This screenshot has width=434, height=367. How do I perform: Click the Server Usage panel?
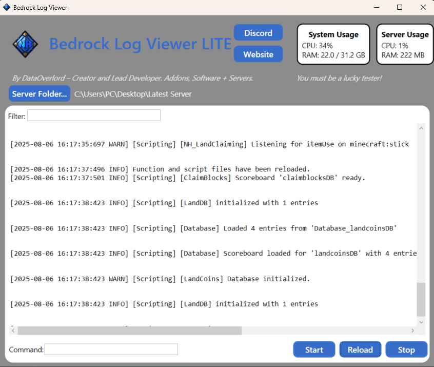click(405, 44)
